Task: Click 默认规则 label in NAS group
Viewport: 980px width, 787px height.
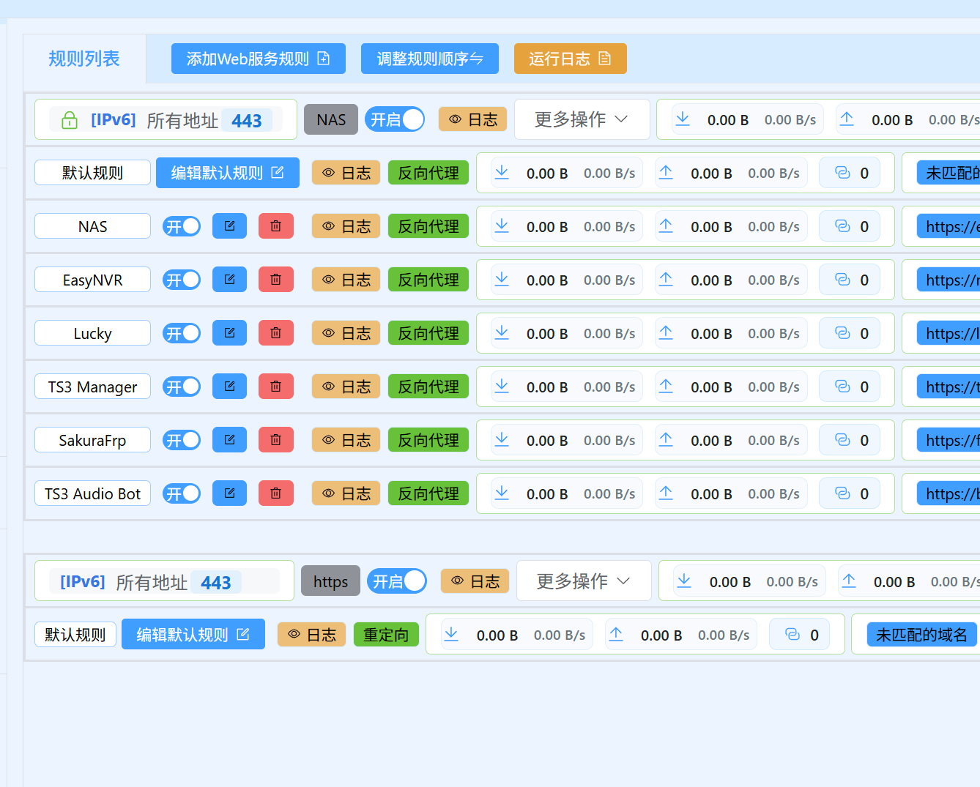Action: point(93,173)
